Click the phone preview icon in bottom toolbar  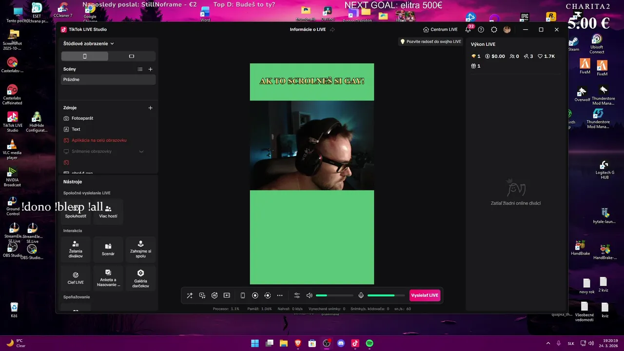243,295
